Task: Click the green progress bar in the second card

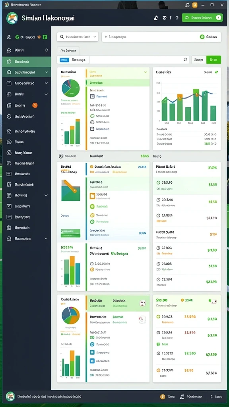Action: click(70, 233)
